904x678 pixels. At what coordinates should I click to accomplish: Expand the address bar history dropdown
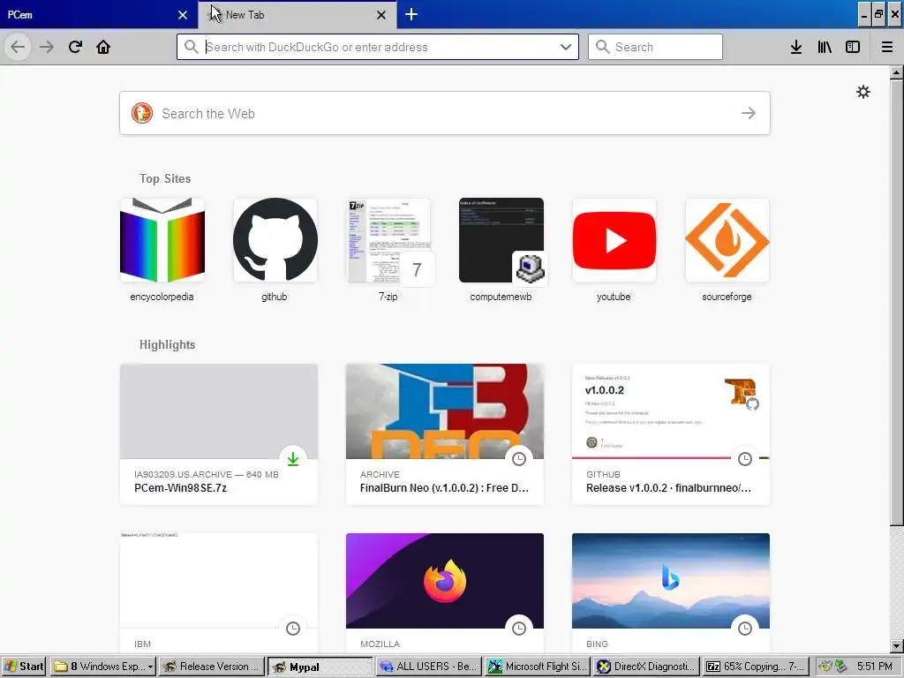(x=566, y=47)
